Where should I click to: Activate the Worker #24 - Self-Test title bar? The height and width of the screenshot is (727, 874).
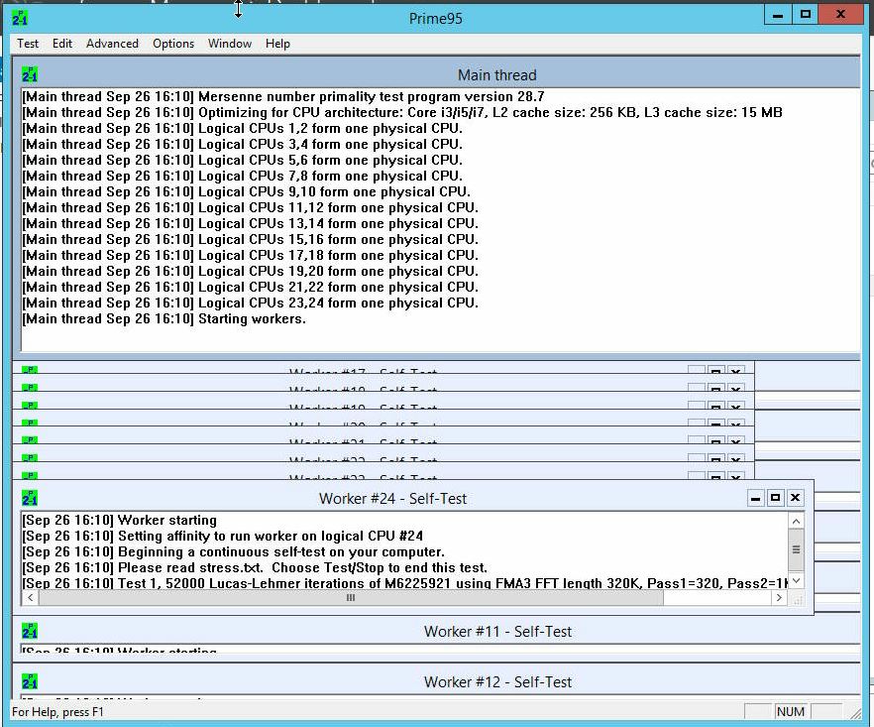(392, 498)
